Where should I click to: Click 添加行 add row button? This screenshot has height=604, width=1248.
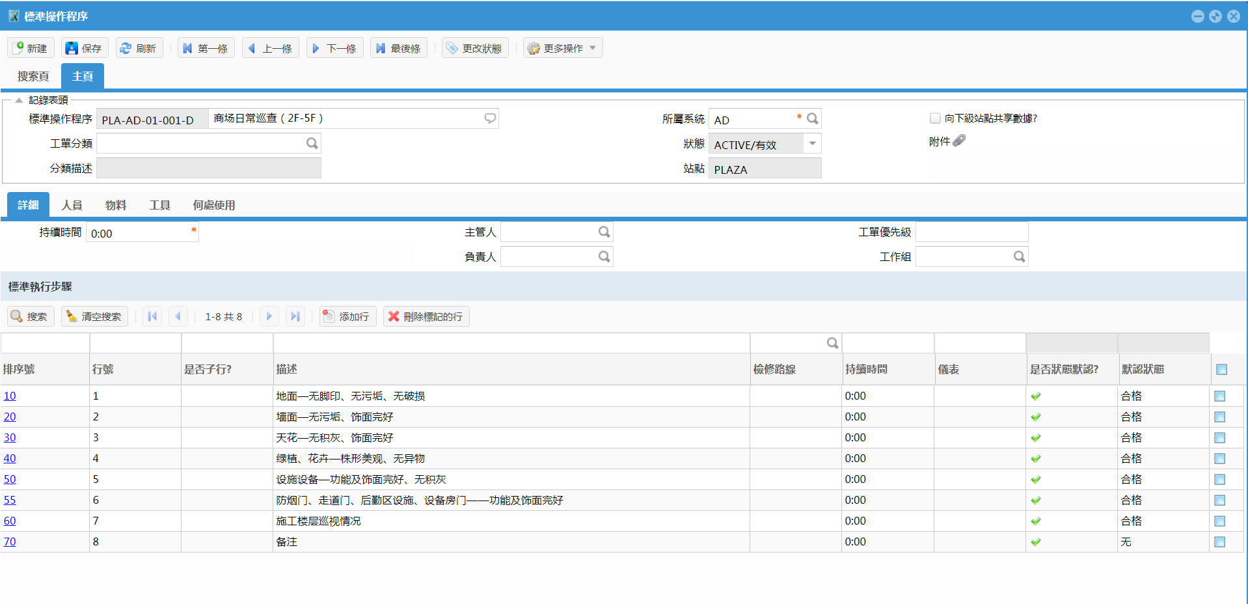(347, 316)
